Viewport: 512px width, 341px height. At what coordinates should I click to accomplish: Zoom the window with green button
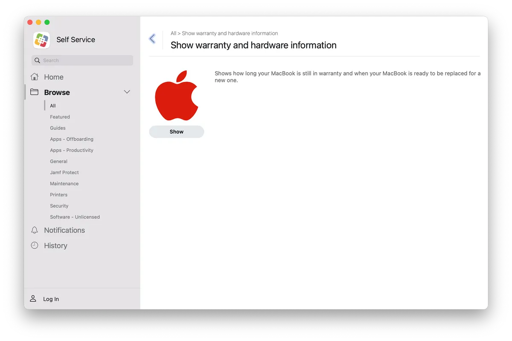47,22
